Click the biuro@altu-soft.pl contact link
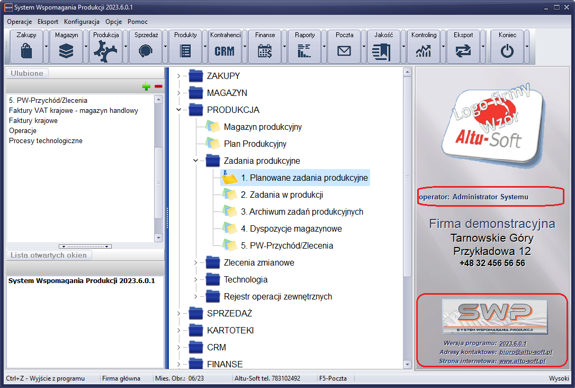 tap(525, 352)
